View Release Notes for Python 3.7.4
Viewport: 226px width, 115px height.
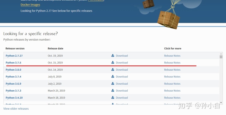click(172, 77)
